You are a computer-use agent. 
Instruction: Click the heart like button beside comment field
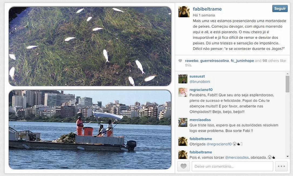183,166
